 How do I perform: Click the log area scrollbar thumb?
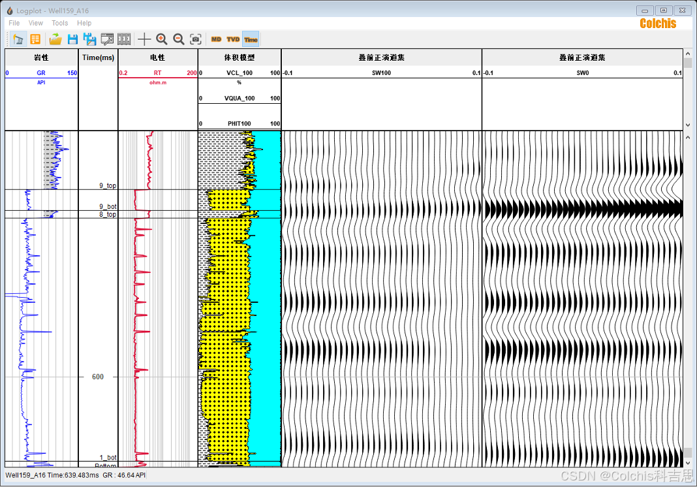[x=688, y=452]
